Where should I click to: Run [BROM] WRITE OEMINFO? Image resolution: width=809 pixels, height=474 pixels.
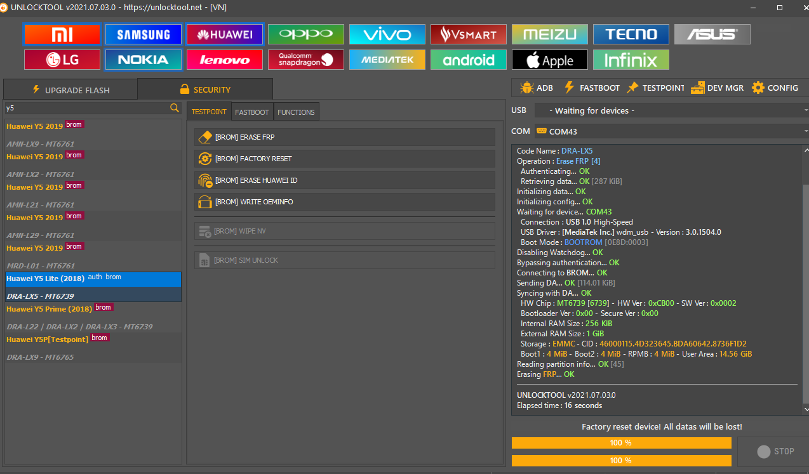pos(345,202)
